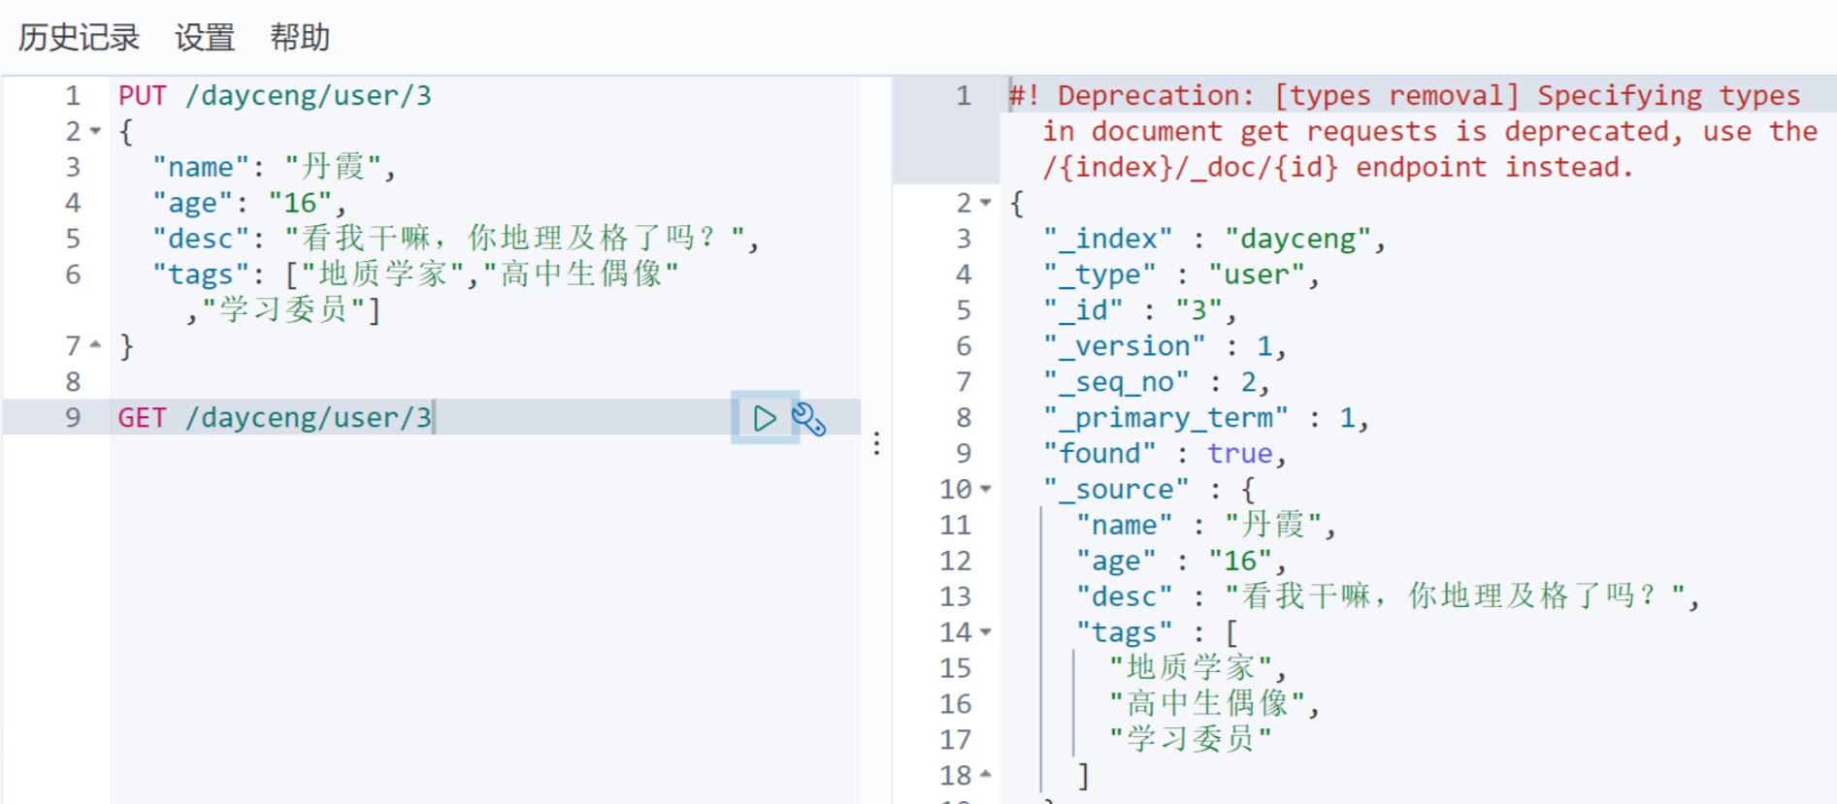Click "name" : "丹霞" in response

[x=1206, y=525]
